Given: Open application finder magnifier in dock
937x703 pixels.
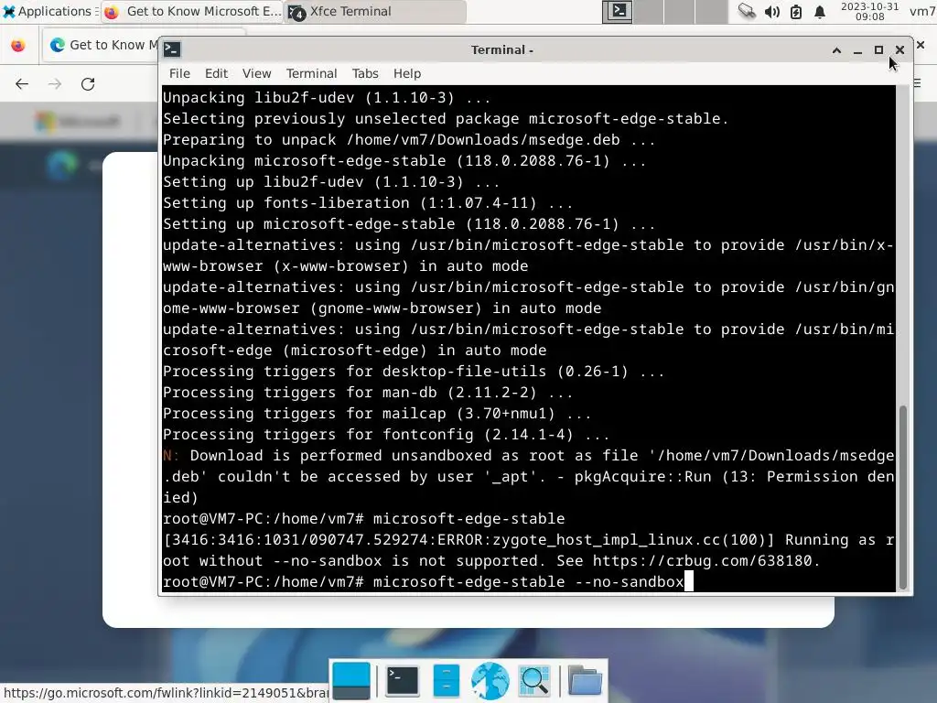Looking at the screenshot, I should tap(534, 680).
